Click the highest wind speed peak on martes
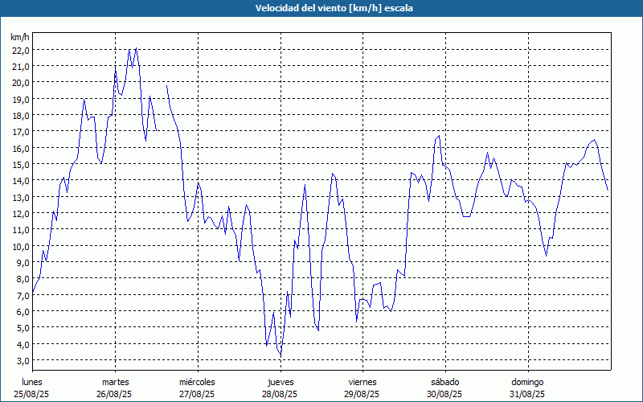This screenshot has width=643, height=402. [x=136, y=48]
